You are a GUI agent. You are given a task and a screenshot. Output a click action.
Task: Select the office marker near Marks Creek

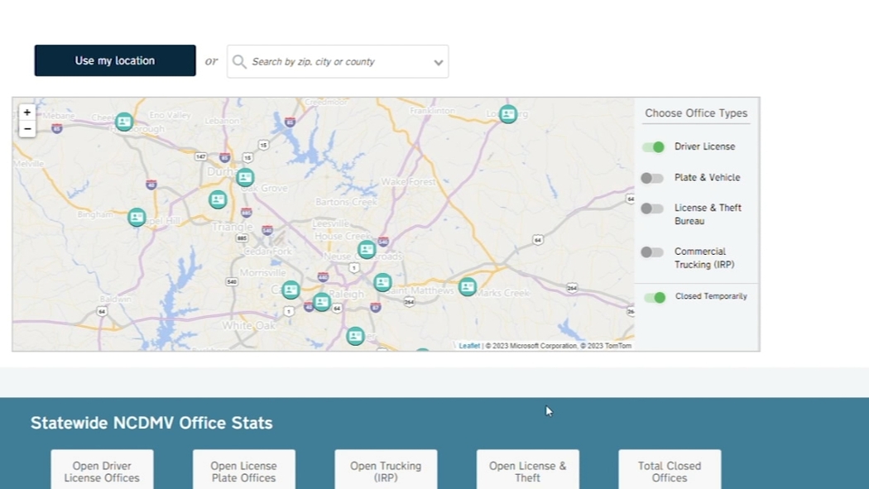468,286
